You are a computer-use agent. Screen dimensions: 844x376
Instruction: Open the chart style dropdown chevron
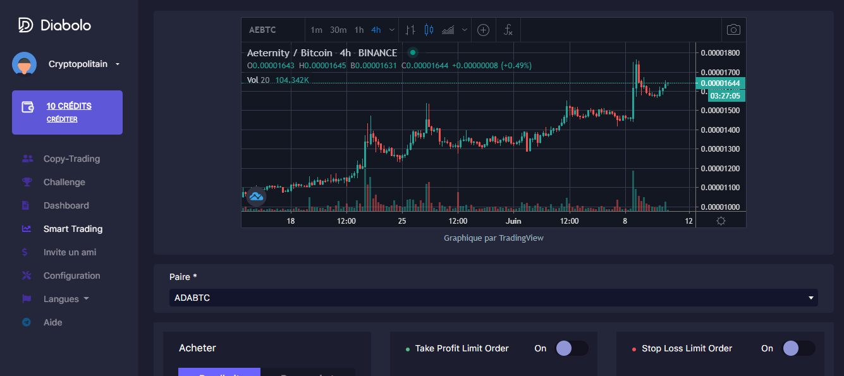465,30
